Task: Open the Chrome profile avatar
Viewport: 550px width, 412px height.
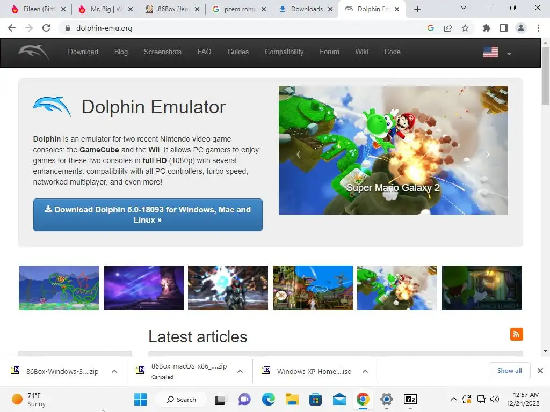Action: point(521,28)
